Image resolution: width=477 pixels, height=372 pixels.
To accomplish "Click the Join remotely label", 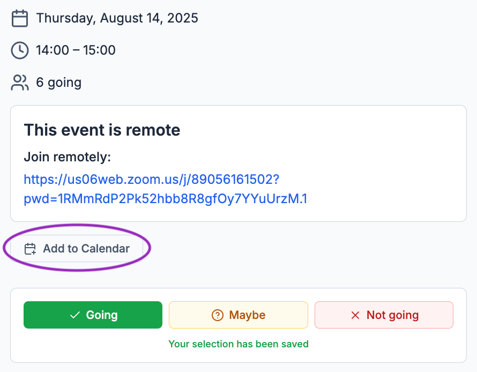I will point(67,157).
